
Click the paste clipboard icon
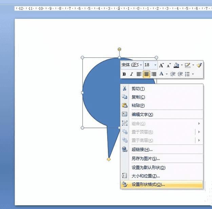pyautogui.click(x=124, y=105)
